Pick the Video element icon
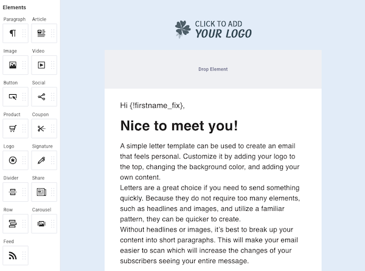 coord(41,65)
